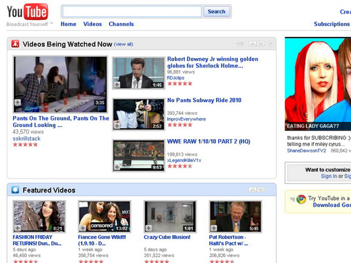Click the Pat Robertson thumbnail
This screenshot has width=351, height=263.
pyautogui.click(x=236, y=217)
